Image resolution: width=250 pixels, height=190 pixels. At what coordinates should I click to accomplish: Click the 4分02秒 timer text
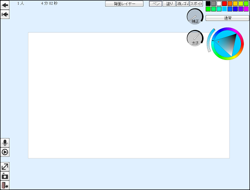49,3
